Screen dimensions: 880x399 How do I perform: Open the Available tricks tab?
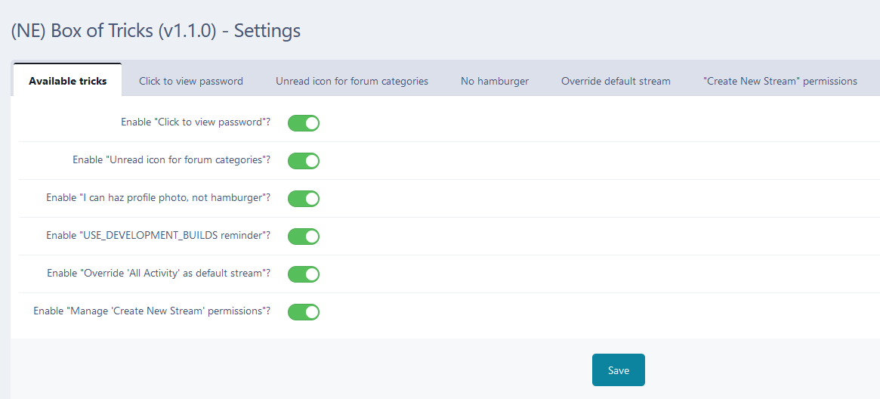pyautogui.click(x=67, y=81)
